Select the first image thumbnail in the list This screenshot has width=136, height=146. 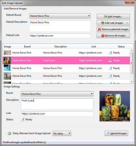coord(7,53)
